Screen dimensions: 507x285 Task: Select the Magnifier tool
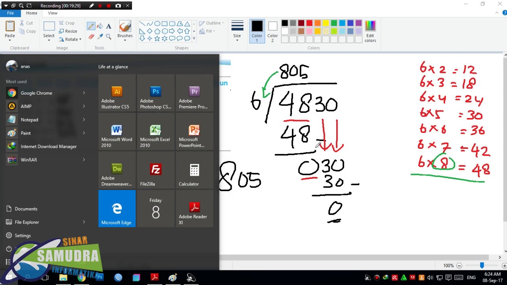point(109,36)
